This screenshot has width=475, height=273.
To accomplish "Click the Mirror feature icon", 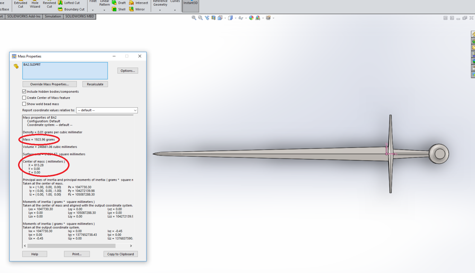I will pyautogui.click(x=131, y=9).
